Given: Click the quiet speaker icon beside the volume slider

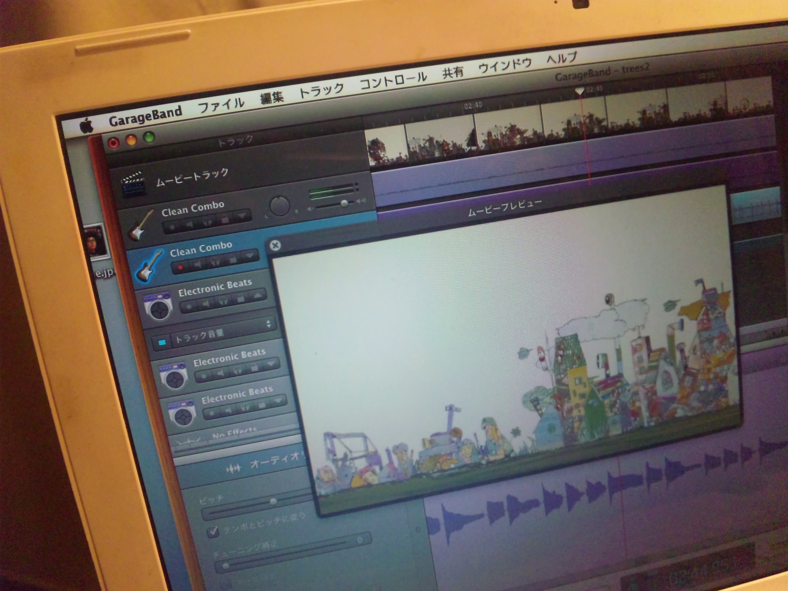Looking at the screenshot, I should (x=310, y=208).
